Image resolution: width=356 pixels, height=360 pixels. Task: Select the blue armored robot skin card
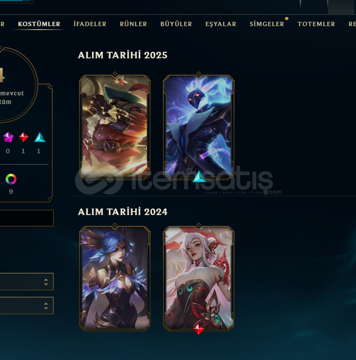click(199, 127)
